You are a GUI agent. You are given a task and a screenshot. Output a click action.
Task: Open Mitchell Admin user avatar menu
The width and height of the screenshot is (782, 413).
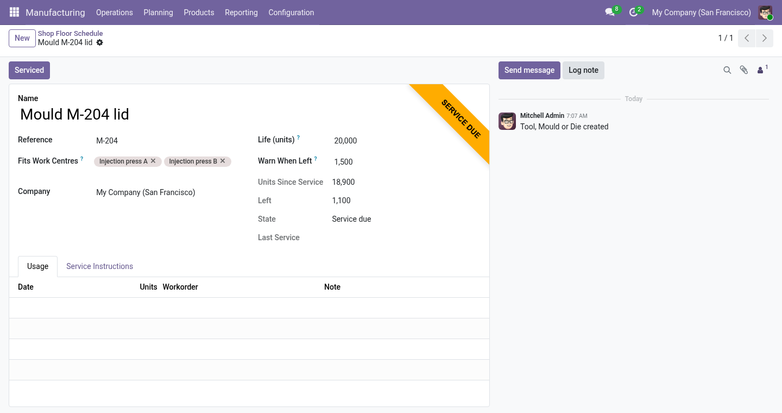[765, 12]
